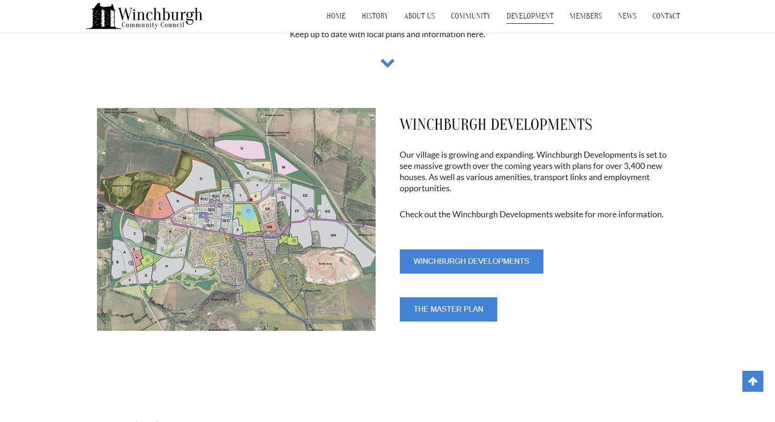Open the MEMBERS page
The image size is (775, 422).
585,15
